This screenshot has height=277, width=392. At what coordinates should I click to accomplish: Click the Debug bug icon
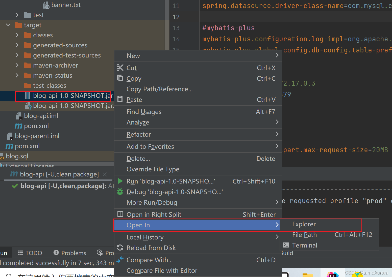coord(120,192)
